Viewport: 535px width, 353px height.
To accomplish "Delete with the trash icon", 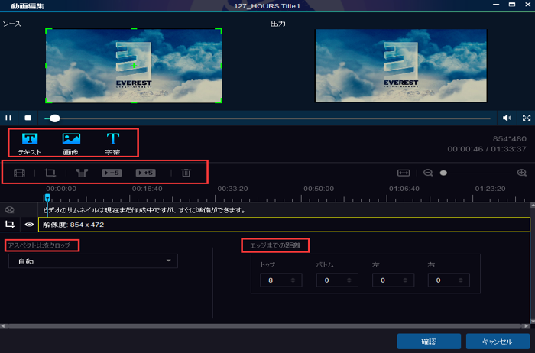I will click(x=186, y=173).
